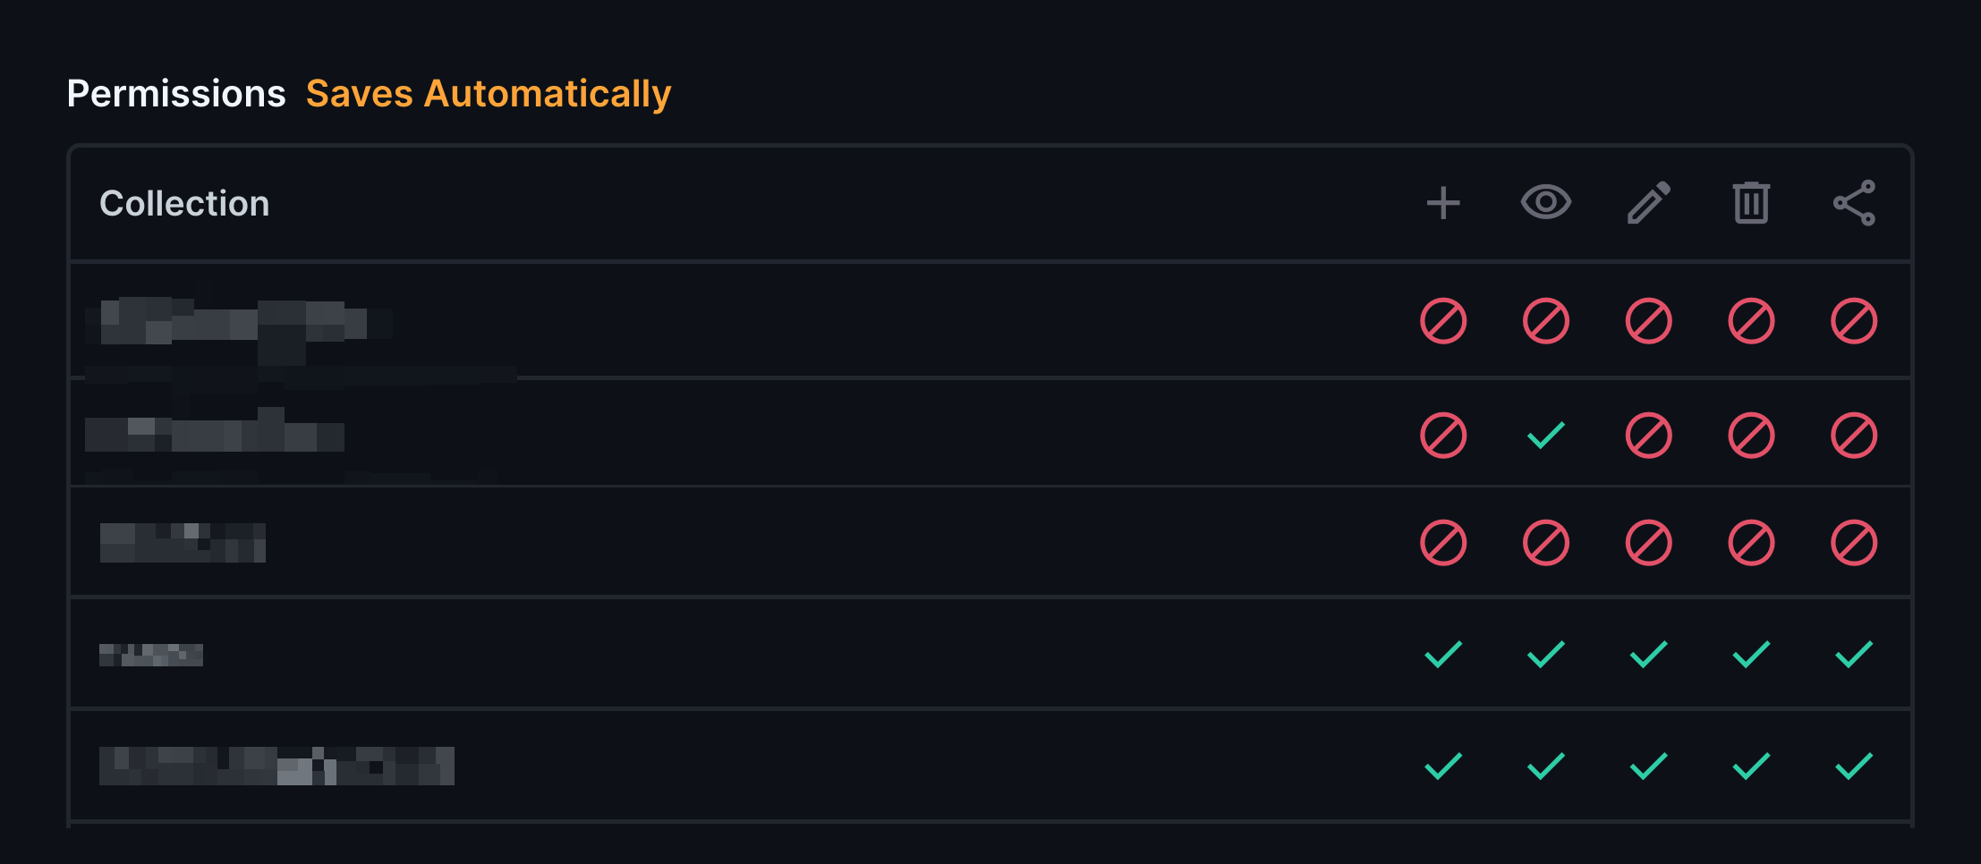The height and width of the screenshot is (864, 1981).
Task: Click the update (pencil) column header icon
Action: pos(1648,203)
